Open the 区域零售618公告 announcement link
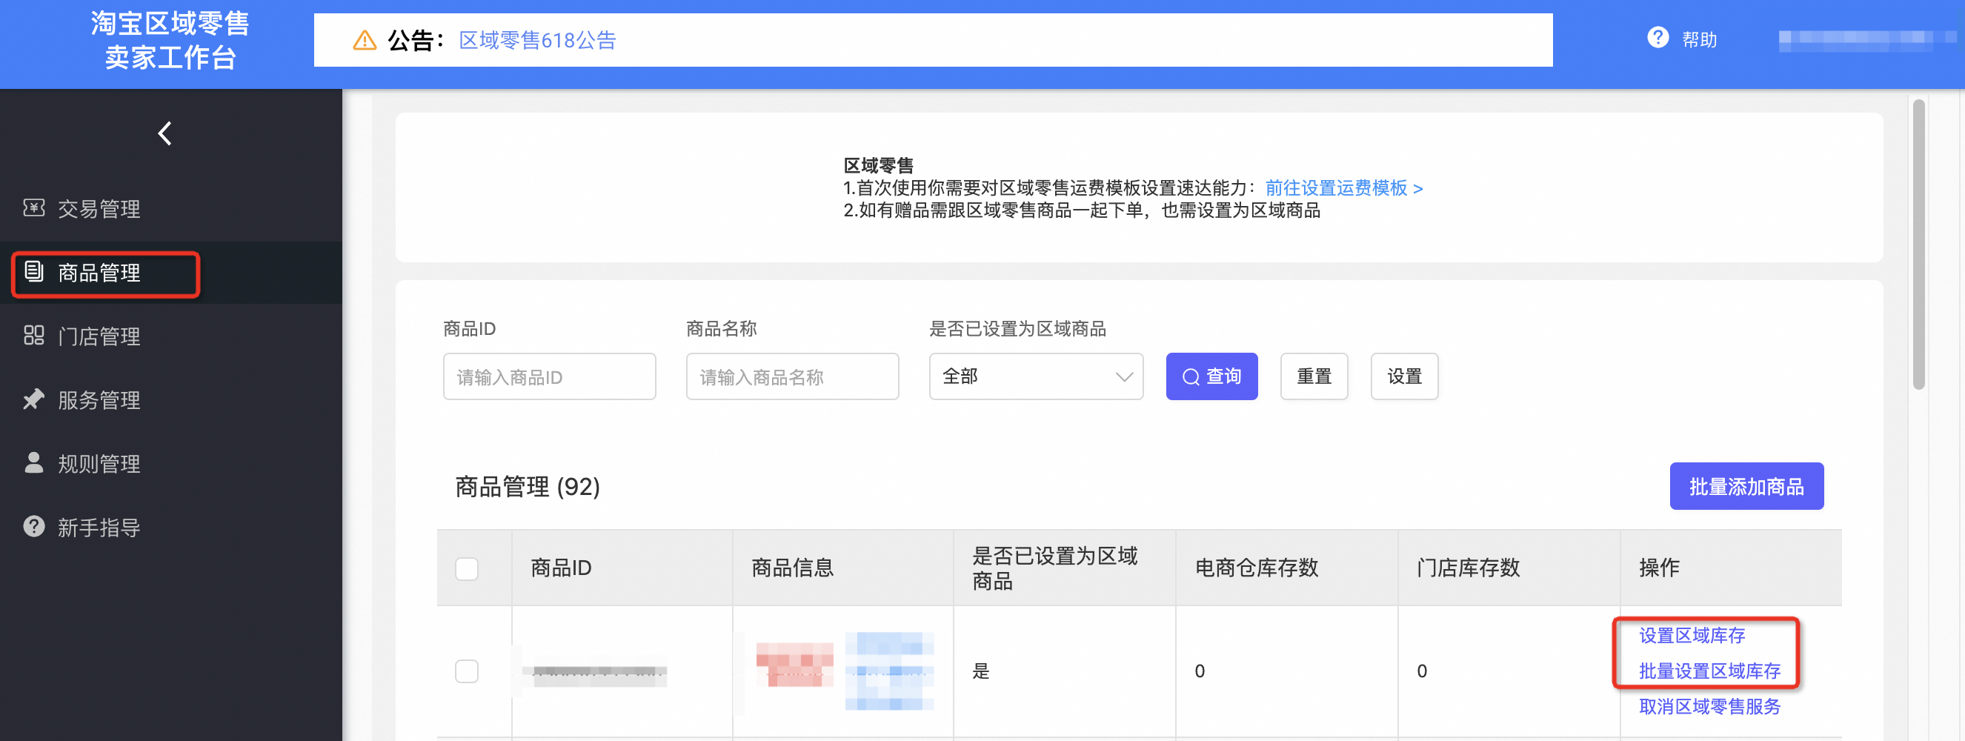This screenshot has height=741, width=1965. tap(537, 40)
